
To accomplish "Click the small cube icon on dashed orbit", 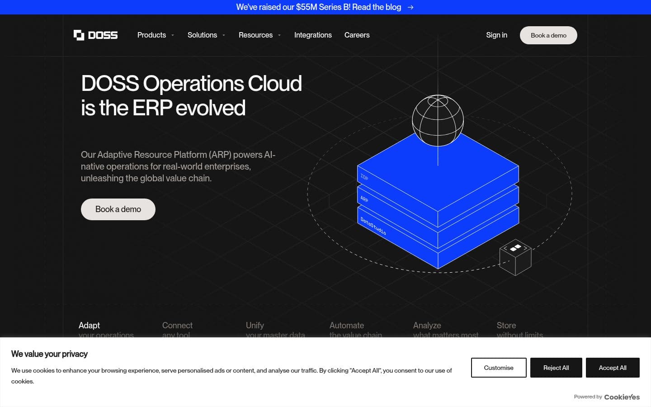I will point(515,257).
